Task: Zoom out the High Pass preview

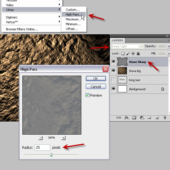Action: [x=41, y=138]
